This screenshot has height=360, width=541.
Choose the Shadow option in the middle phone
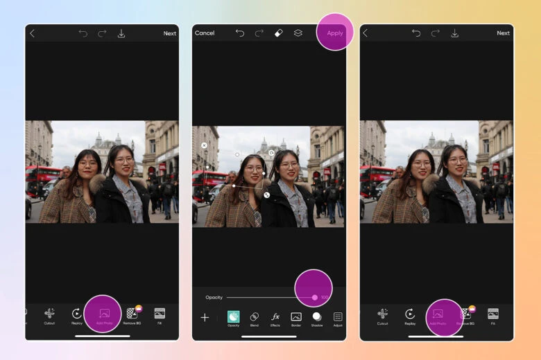pos(317,318)
